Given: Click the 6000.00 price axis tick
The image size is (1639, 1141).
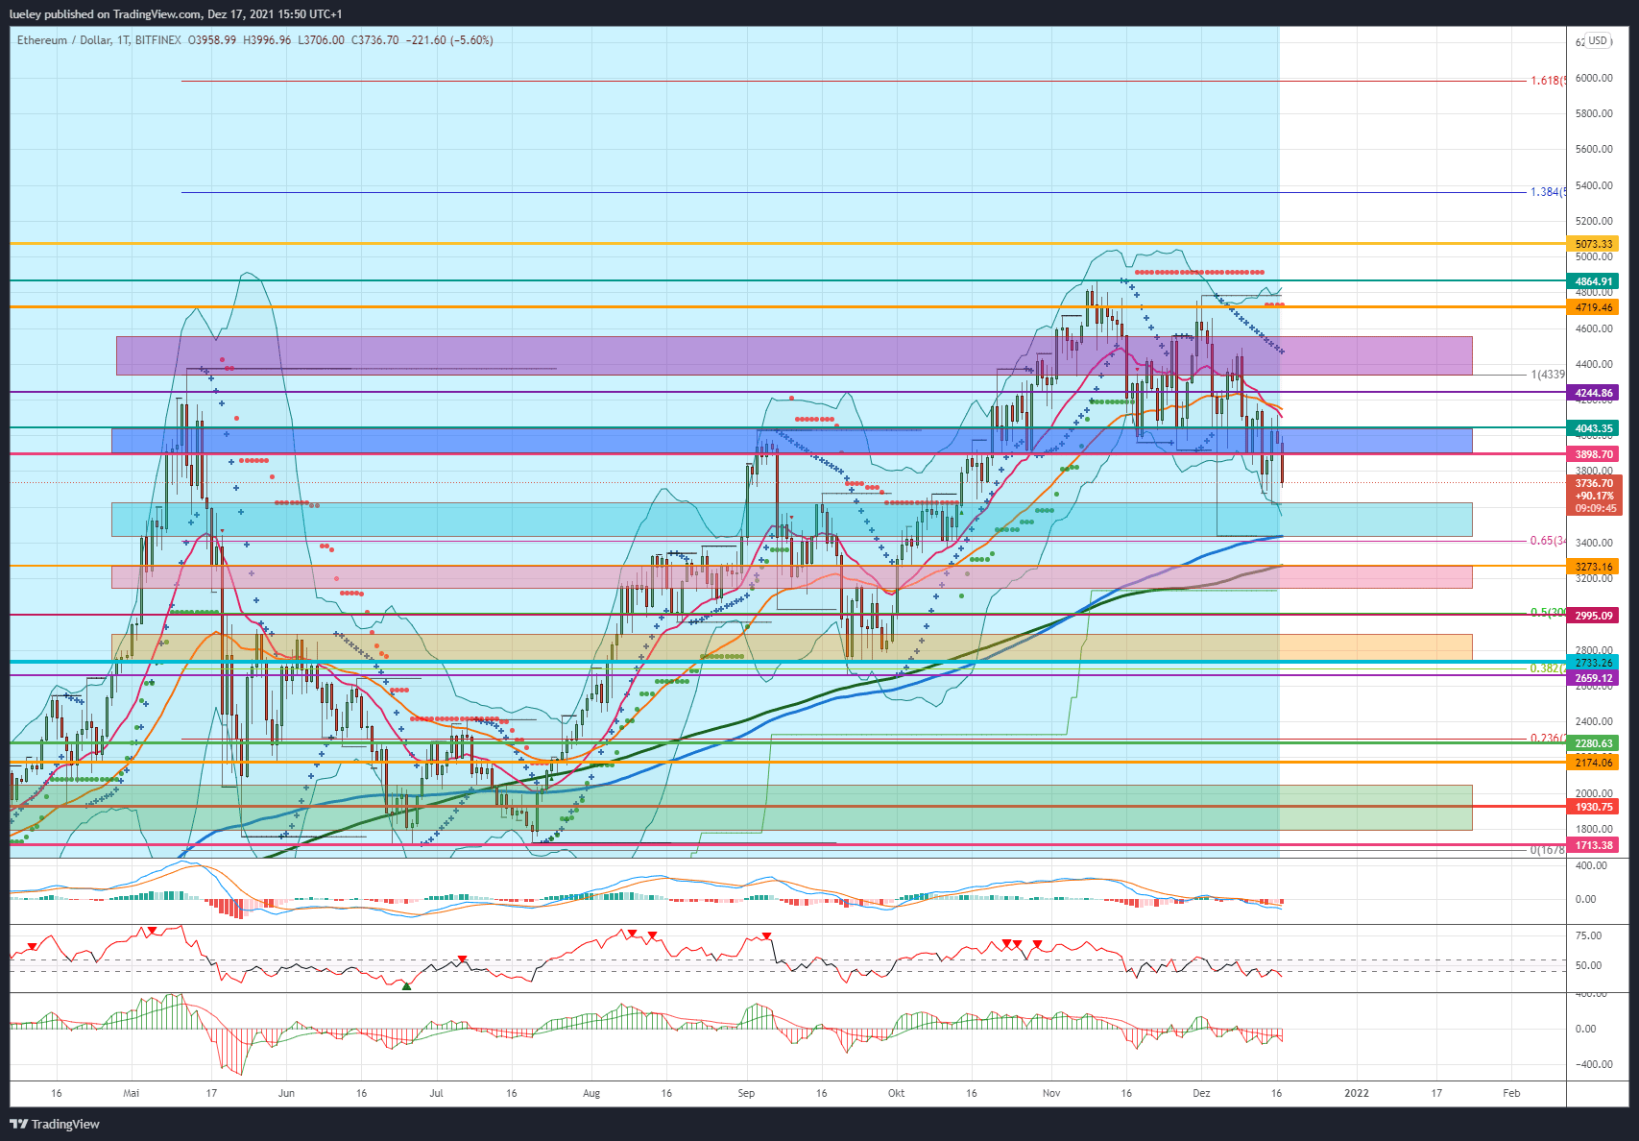Looking at the screenshot, I should point(1594,79).
